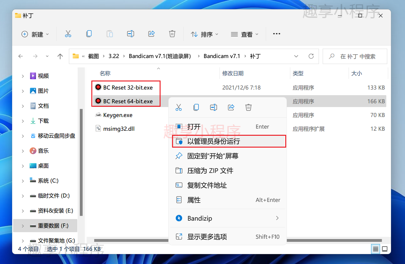Viewport: 405px width, 264px height.
Task: Click the 截图 breadcrumb segment
Action: click(x=94, y=56)
